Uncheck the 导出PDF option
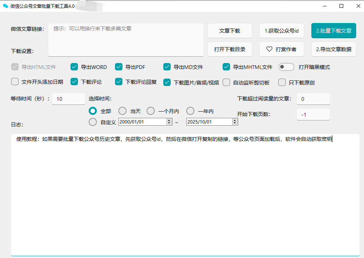This screenshot has width=364, height=258. pos(119,67)
